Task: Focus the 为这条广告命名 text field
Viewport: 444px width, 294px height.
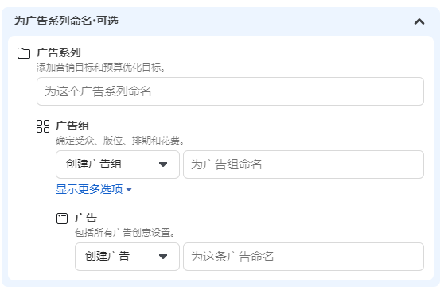Action: [x=303, y=257]
